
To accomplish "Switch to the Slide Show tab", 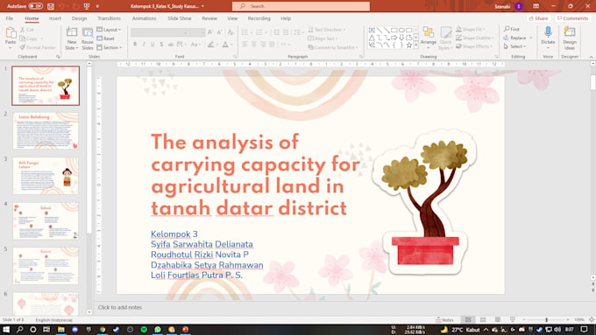I will pos(180,18).
